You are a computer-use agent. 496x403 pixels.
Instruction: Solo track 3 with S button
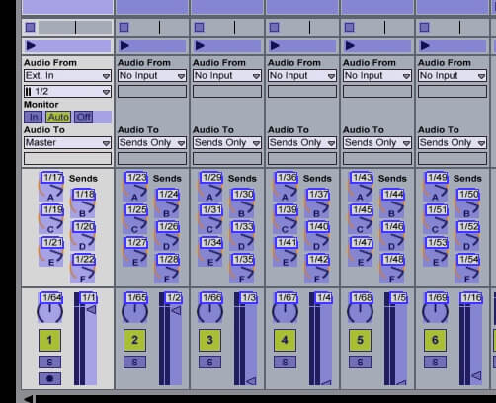coord(209,363)
